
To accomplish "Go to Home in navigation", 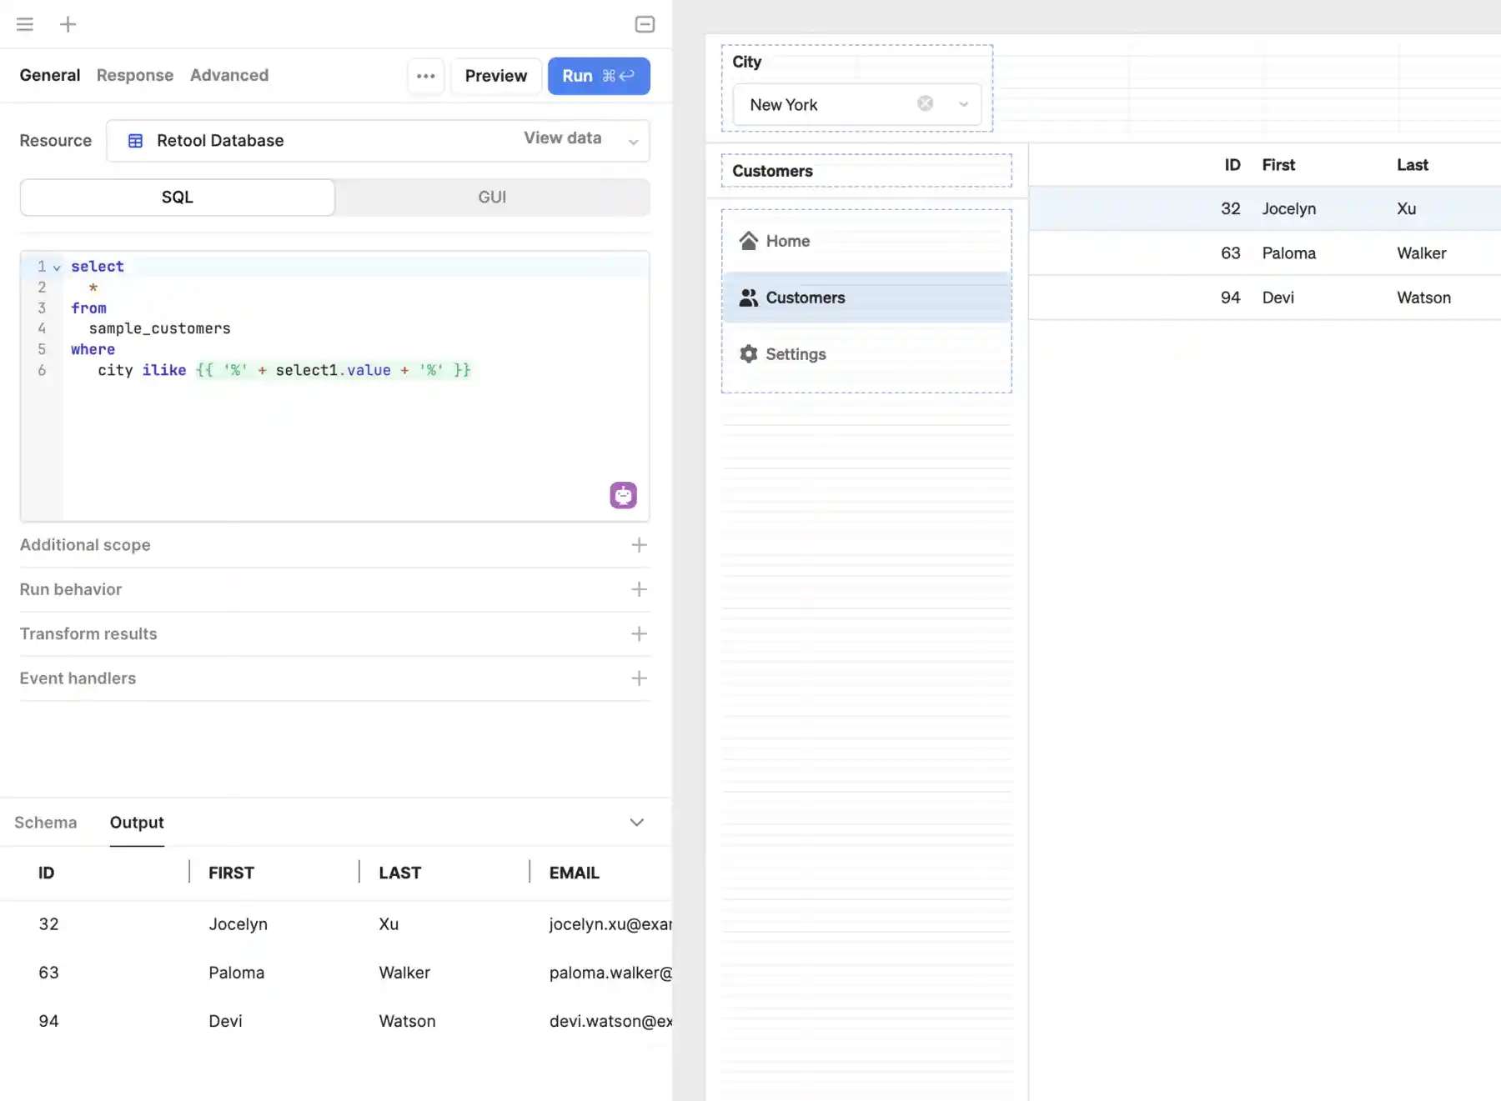I will (867, 241).
